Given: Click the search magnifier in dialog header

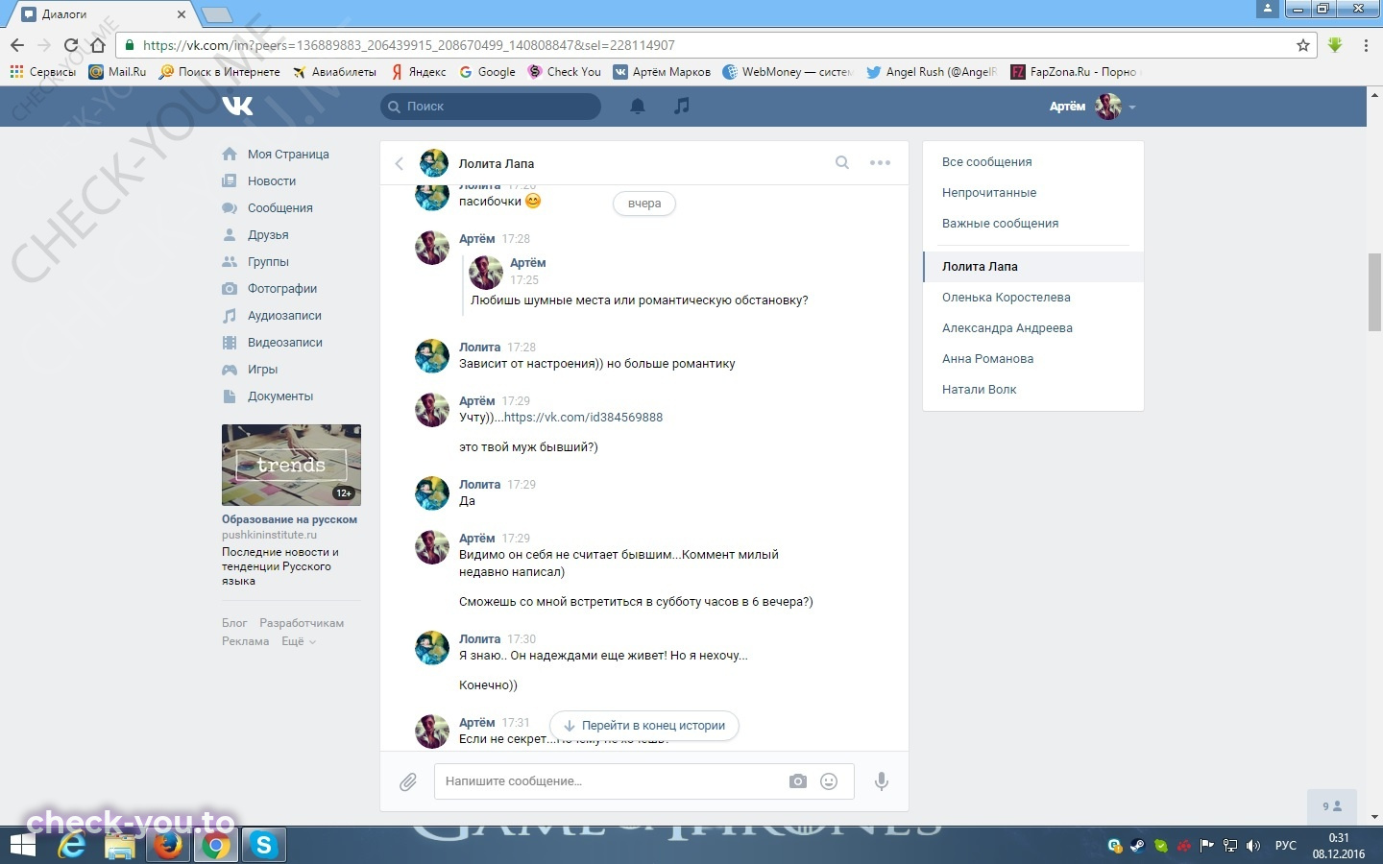Looking at the screenshot, I should tap(842, 162).
